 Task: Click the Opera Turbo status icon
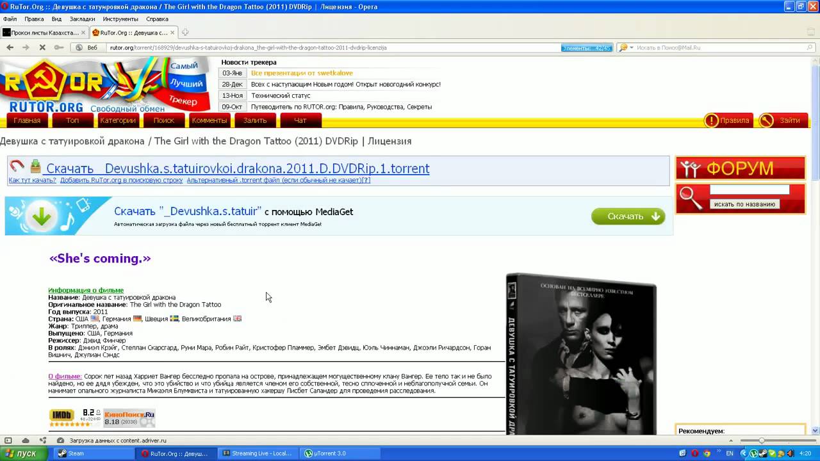[x=60, y=441]
